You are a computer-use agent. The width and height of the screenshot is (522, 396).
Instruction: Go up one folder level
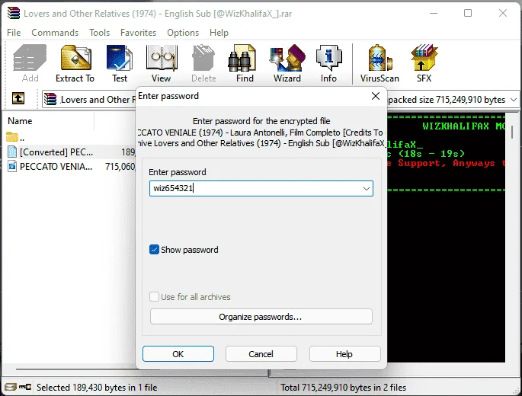18,98
